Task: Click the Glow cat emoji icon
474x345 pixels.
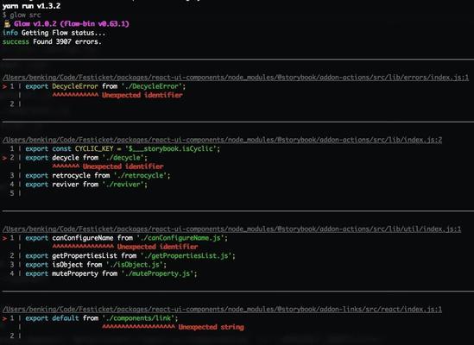Action: tap(6, 23)
